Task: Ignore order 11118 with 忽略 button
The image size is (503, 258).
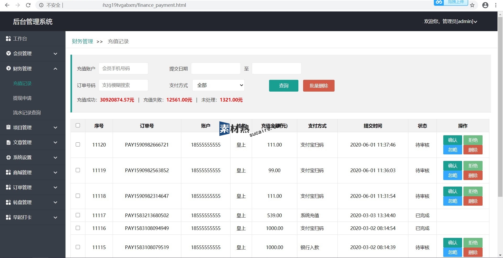Action: point(452,201)
